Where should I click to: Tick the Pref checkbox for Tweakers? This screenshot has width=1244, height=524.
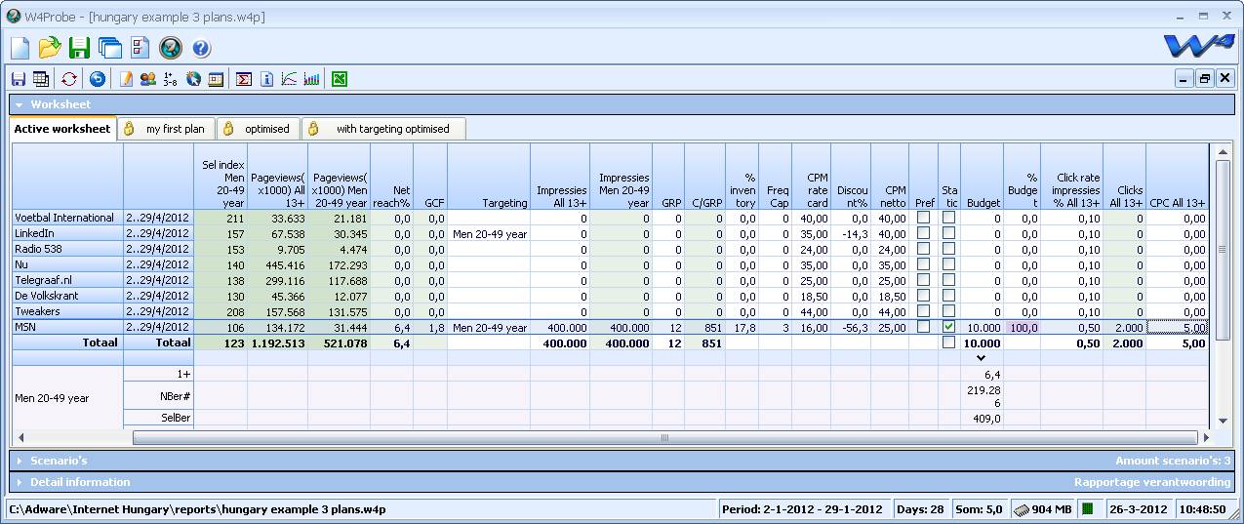coord(923,311)
